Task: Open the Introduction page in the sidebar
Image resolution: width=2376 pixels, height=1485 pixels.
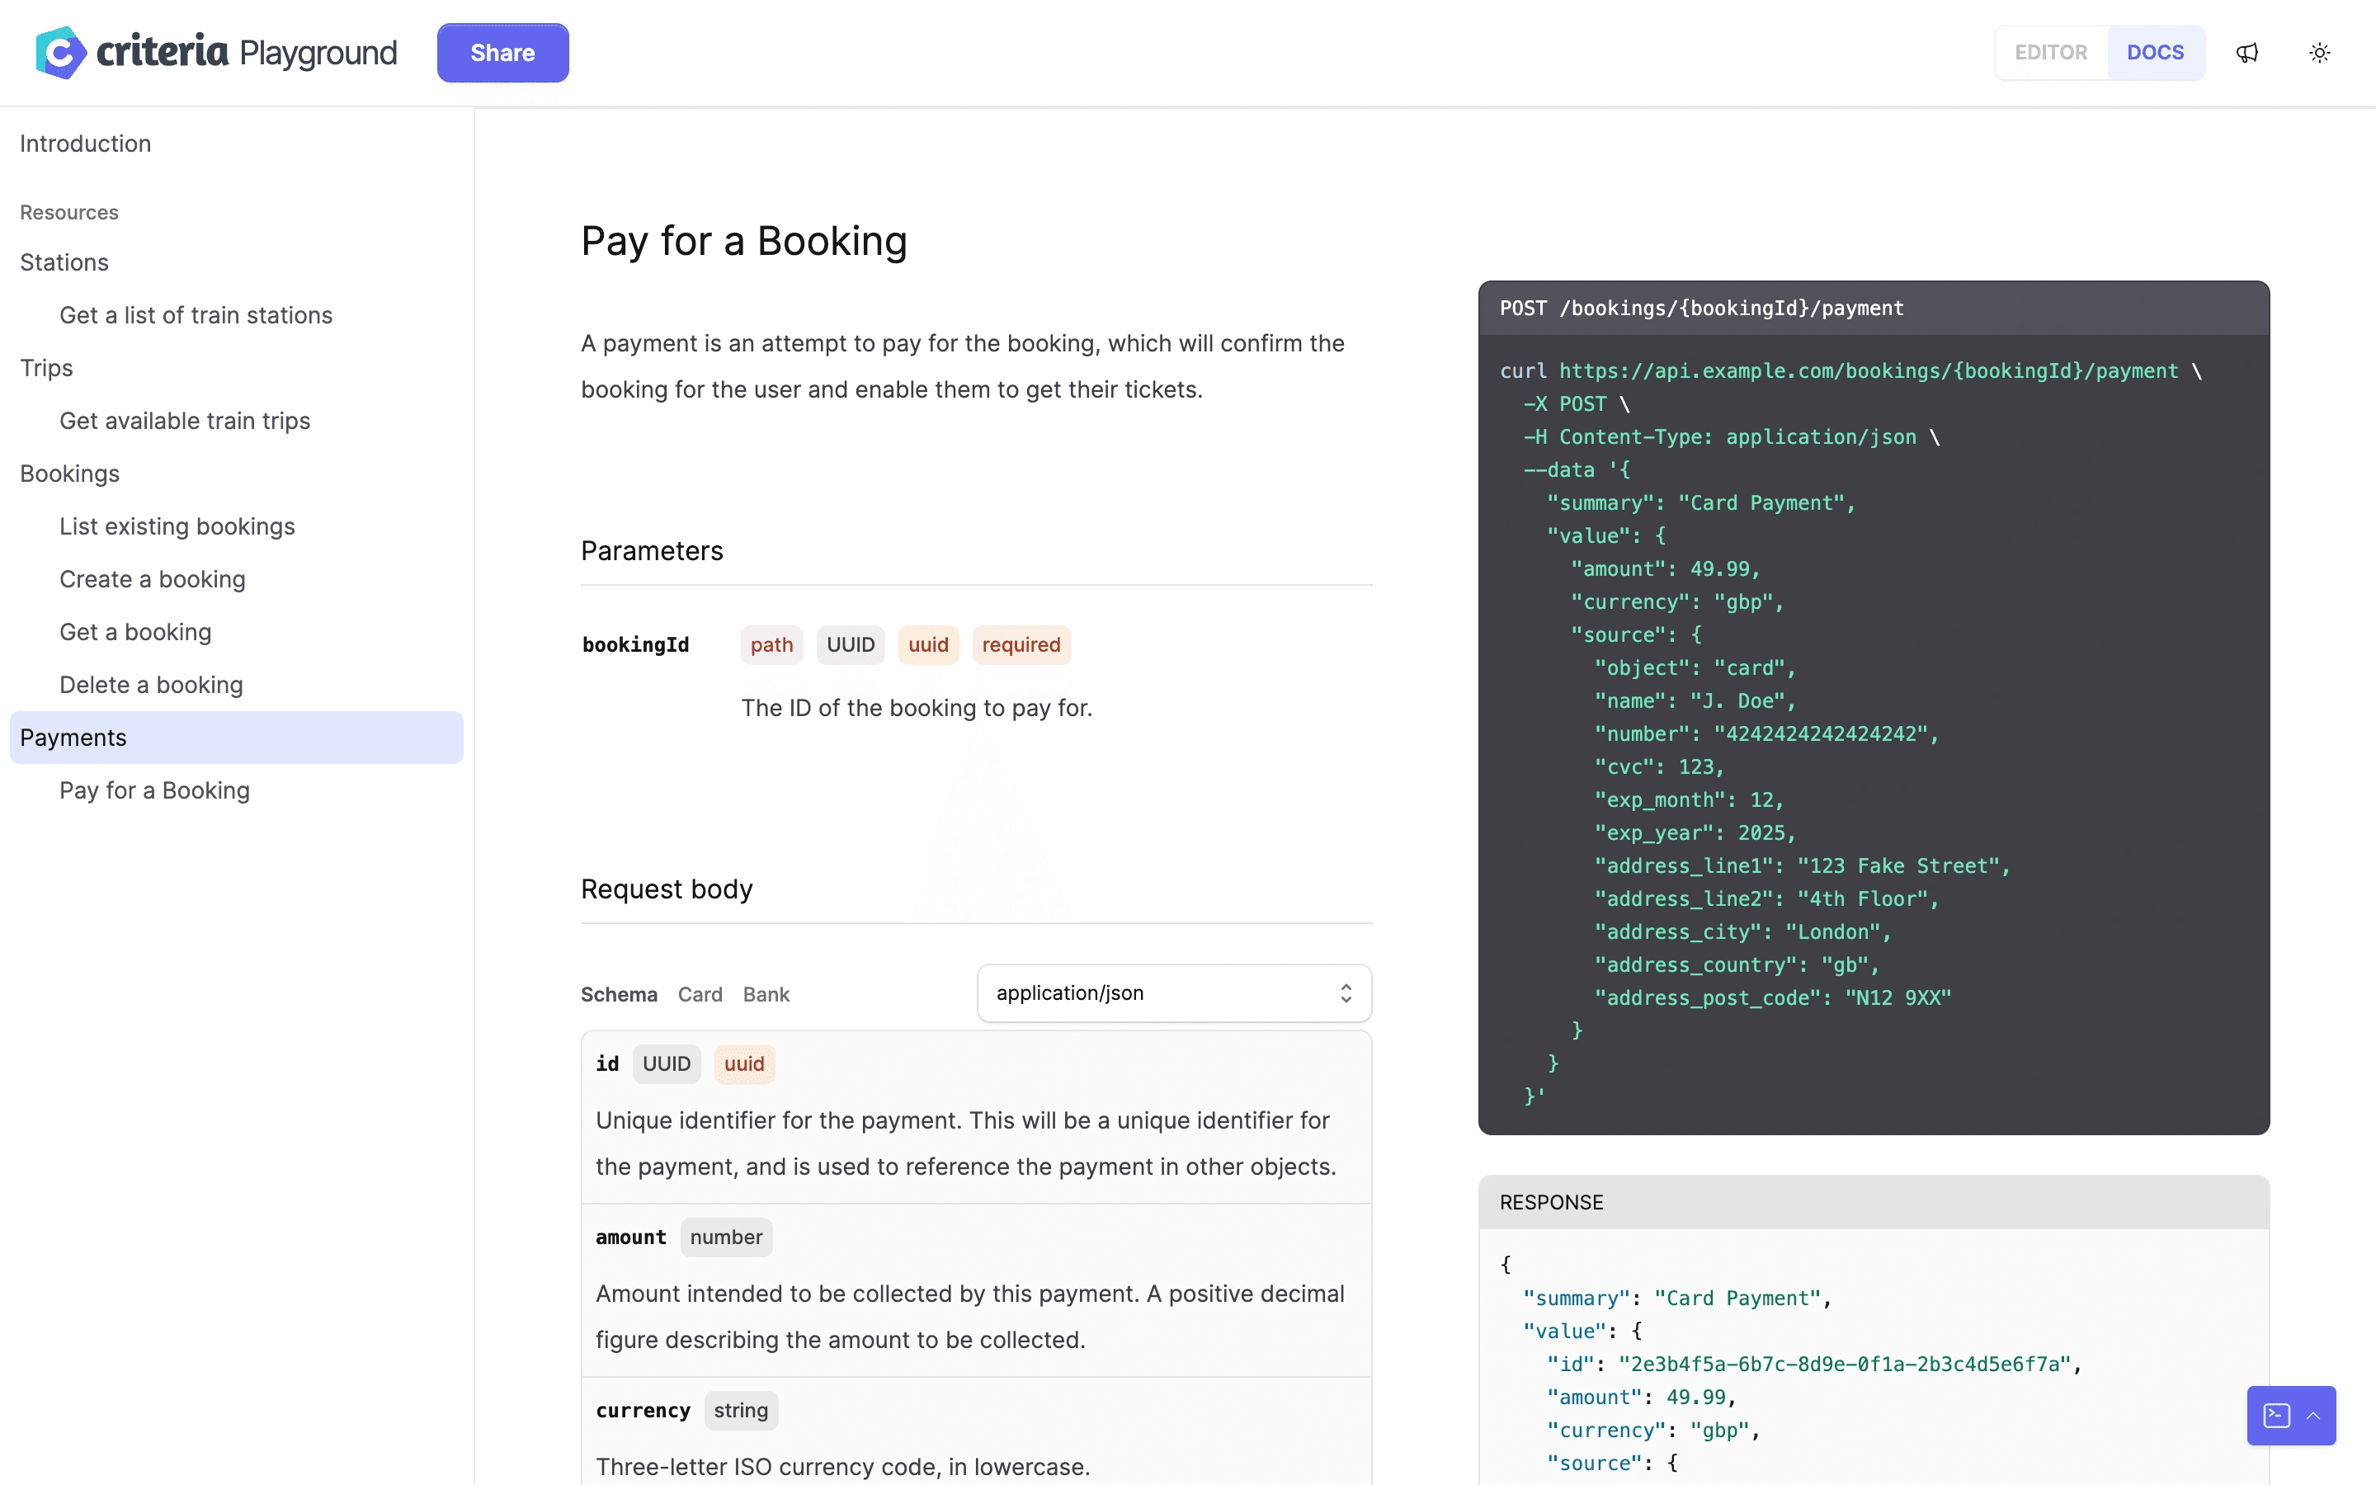Action: click(x=84, y=144)
